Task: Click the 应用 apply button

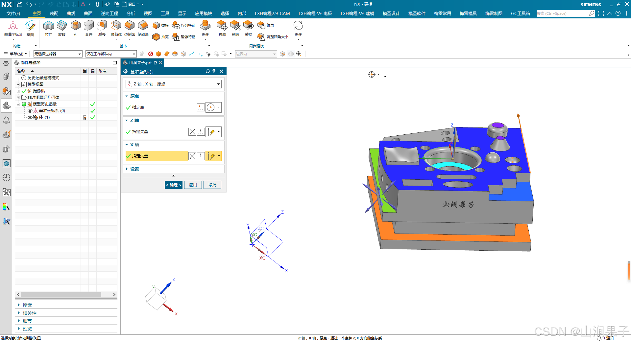Action: [x=193, y=185]
